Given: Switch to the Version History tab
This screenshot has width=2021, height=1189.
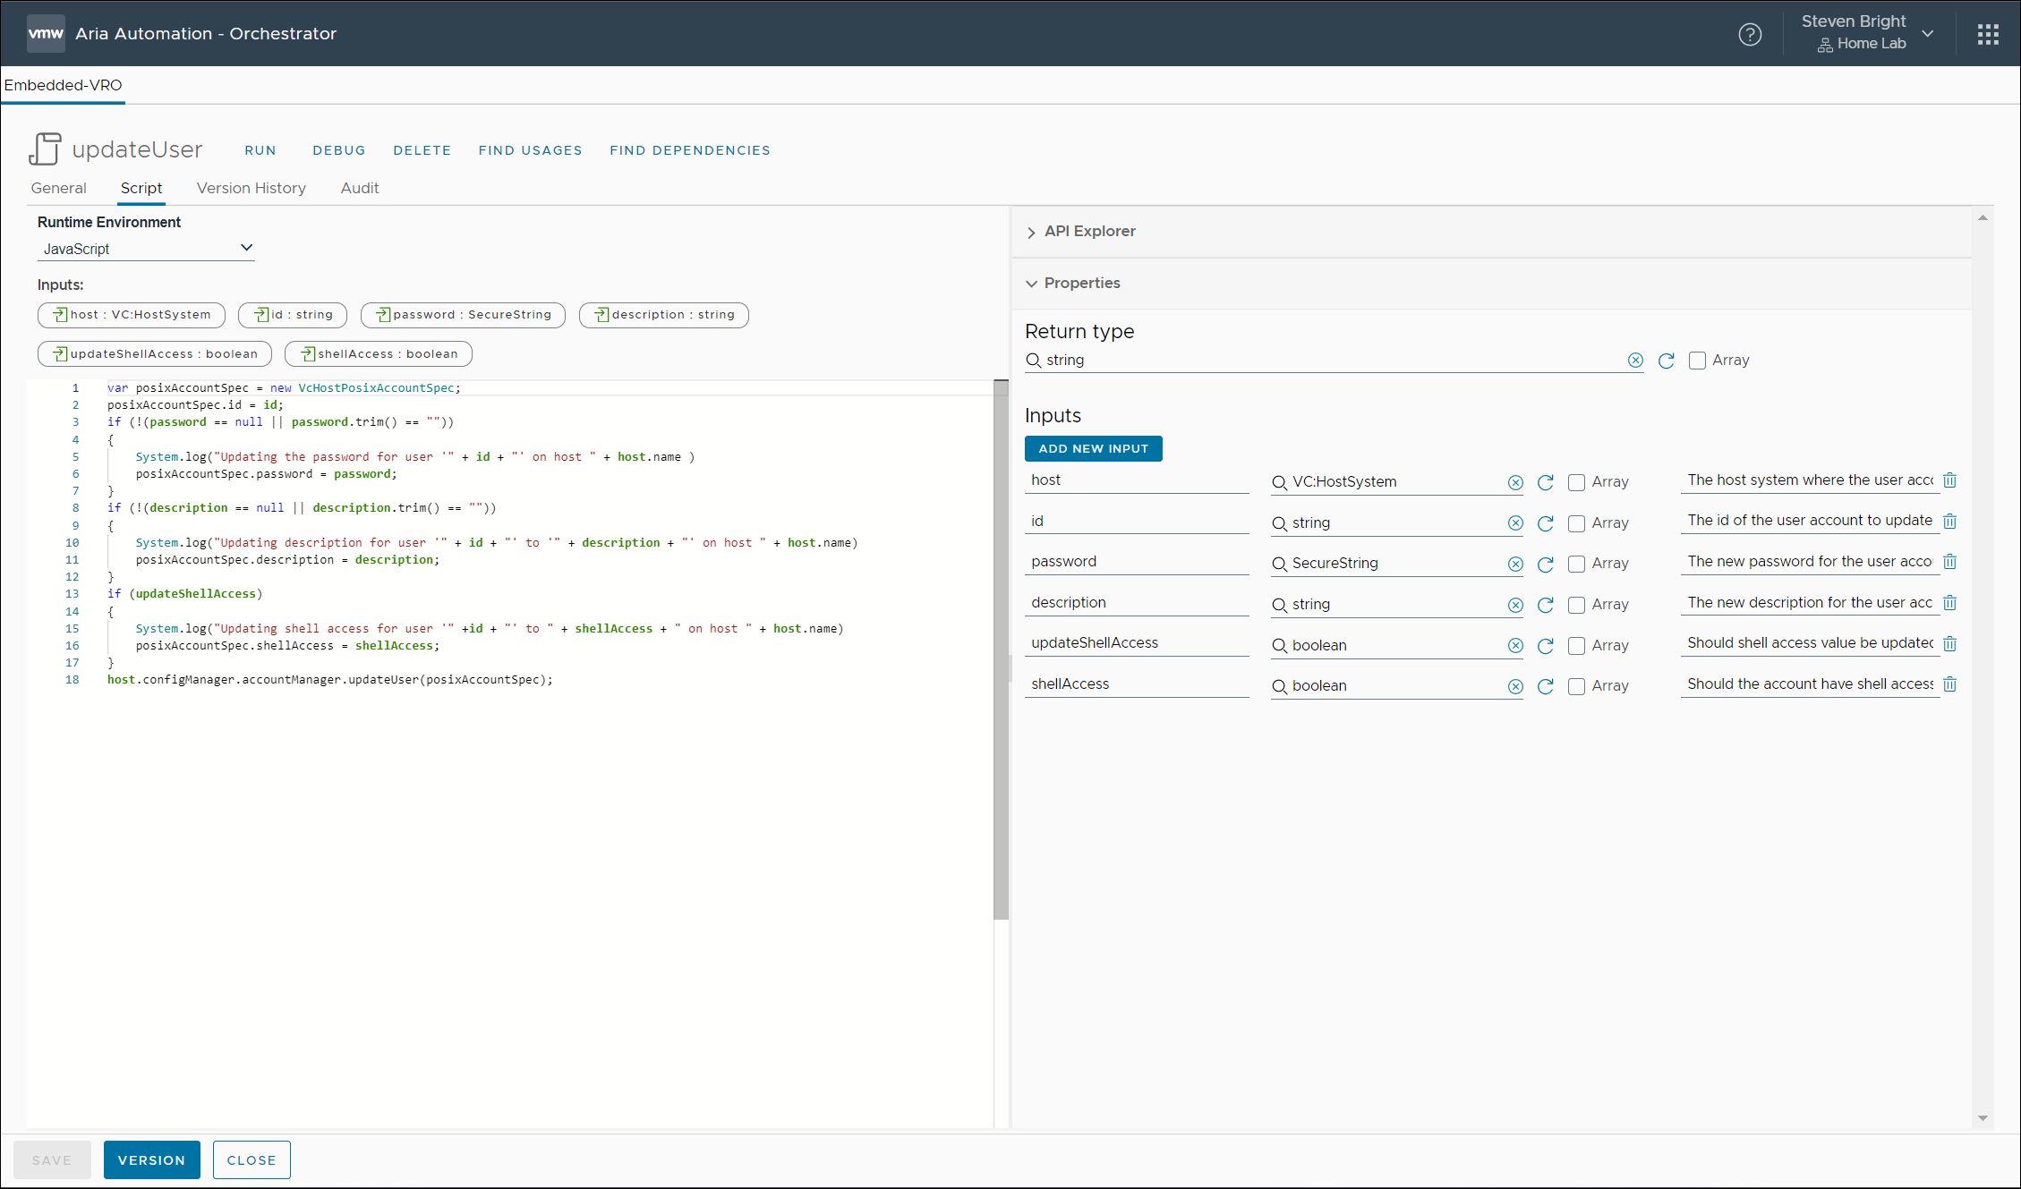Looking at the screenshot, I should click(251, 188).
